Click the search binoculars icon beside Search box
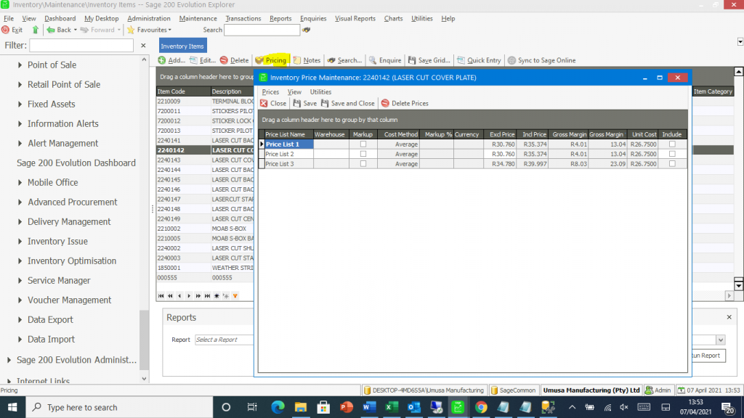 306,30
